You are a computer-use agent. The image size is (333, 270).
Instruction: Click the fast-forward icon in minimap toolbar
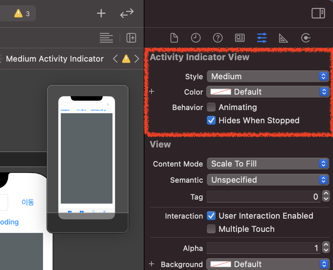pos(82,212)
